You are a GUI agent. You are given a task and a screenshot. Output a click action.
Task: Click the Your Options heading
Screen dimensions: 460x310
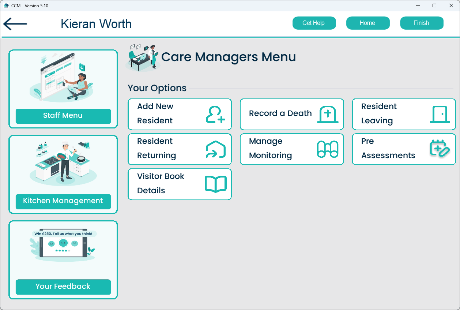pyautogui.click(x=157, y=88)
